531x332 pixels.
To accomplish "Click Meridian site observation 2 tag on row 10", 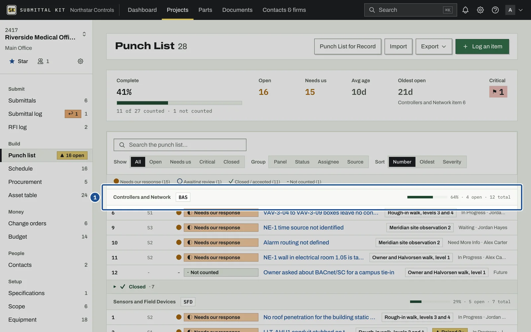I will click(x=409, y=242).
